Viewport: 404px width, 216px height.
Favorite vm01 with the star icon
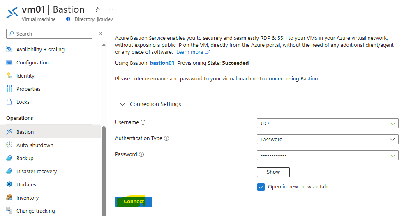98,10
